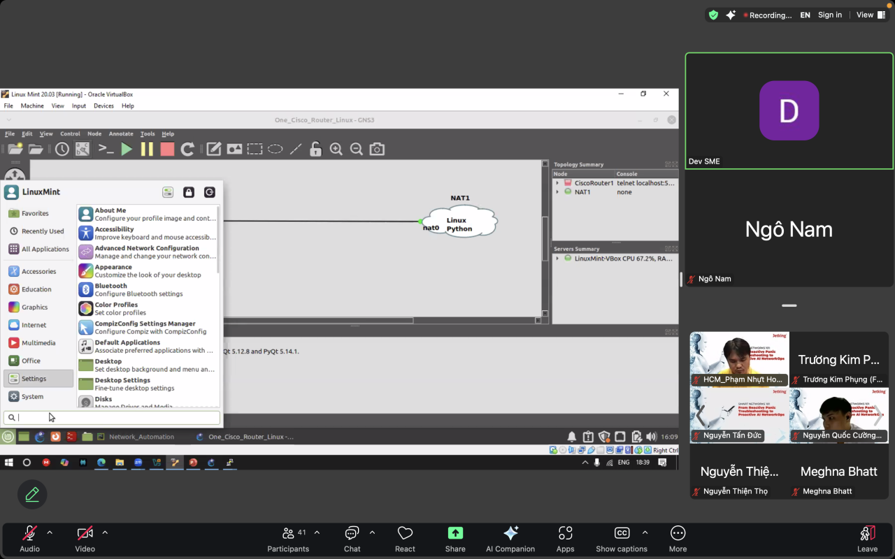Open the Desktop Settings entry
Image resolution: width=895 pixels, height=559 pixels.
click(148, 384)
